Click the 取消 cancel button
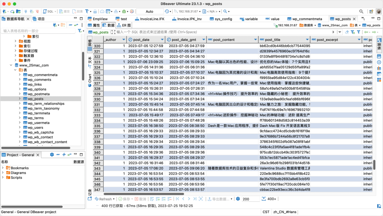This screenshot has width=383, height=216. pos(141,199)
